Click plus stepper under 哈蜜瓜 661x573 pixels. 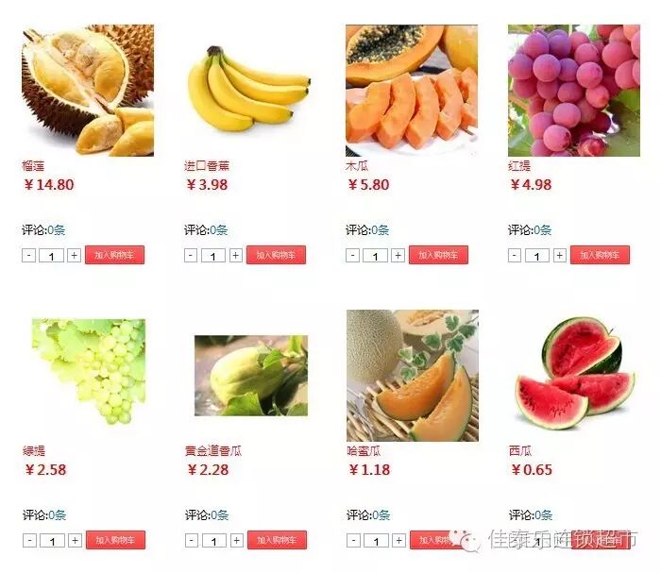[x=398, y=541]
